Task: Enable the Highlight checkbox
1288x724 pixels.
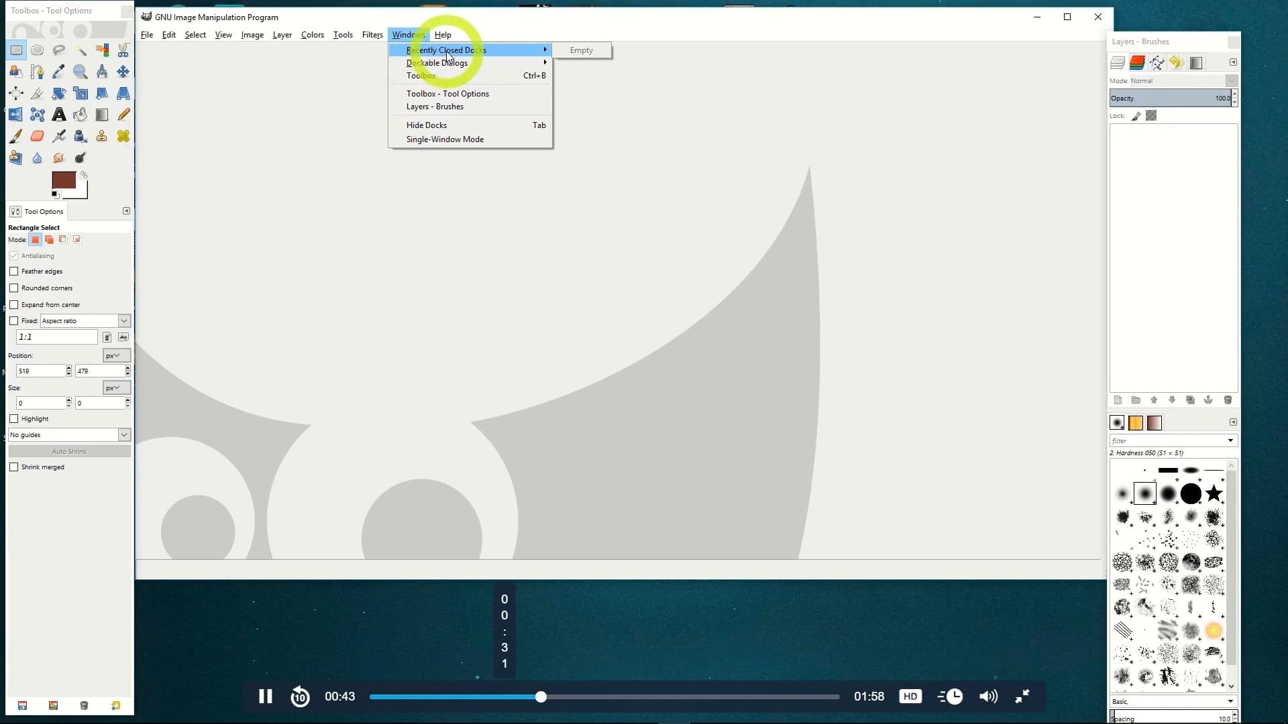Action: point(15,418)
